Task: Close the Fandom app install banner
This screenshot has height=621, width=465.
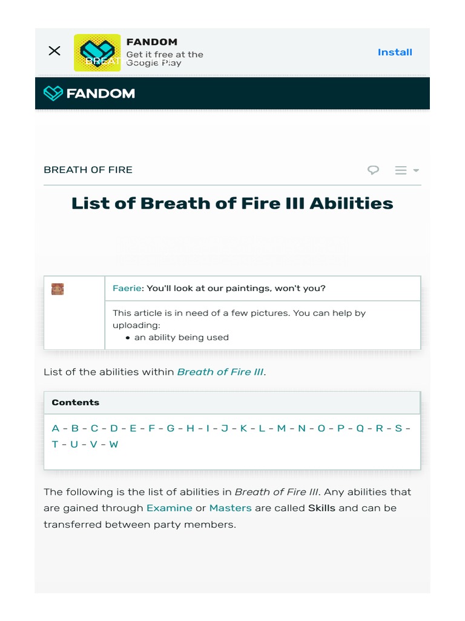Action: pyautogui.click(x=54, y=51)
